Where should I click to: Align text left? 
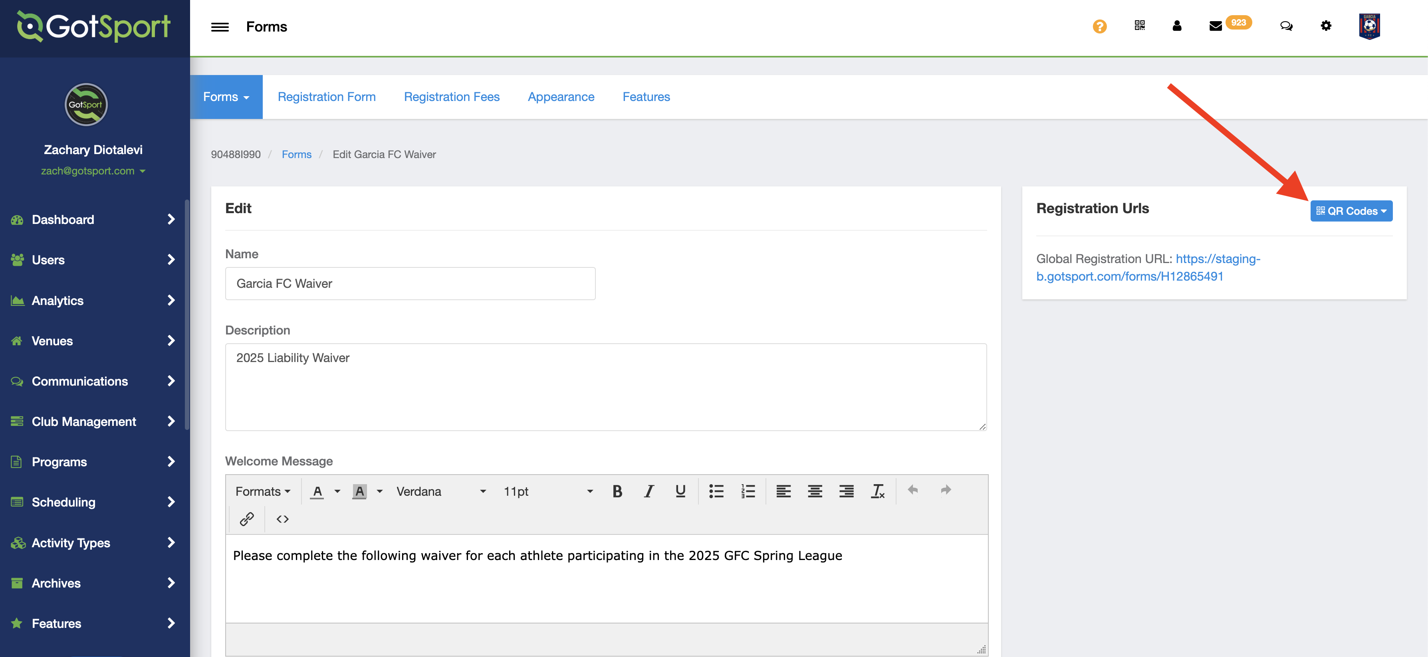click(783, 491)
